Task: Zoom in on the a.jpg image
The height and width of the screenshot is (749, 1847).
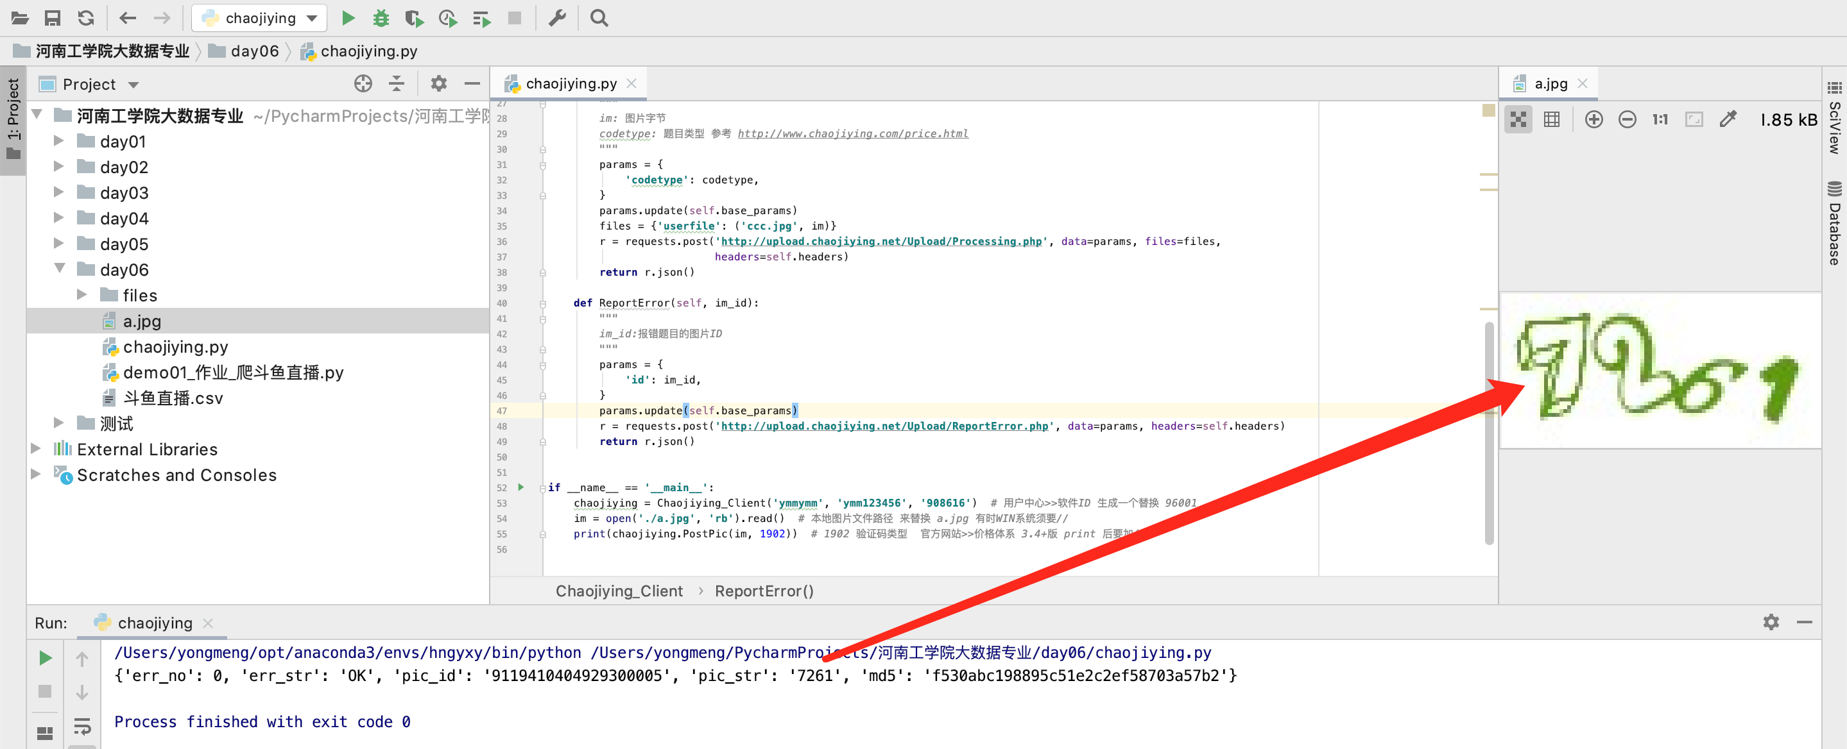Action: [1593, 120]
